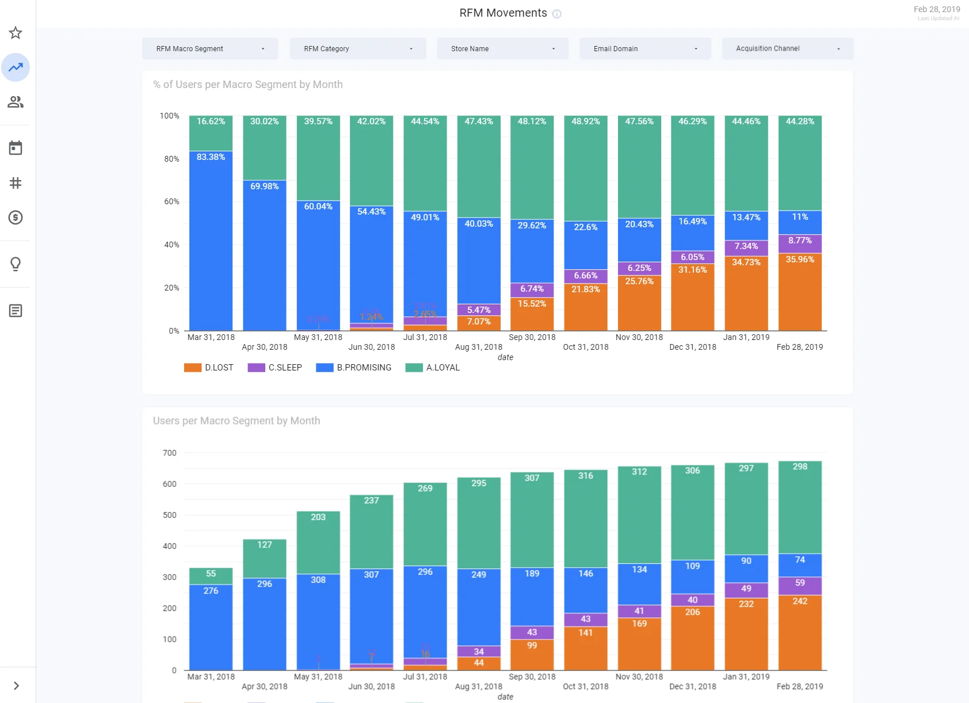969x703 pixels.
Task: Click the 242 lost bar for Feb 2019
Action: 800,633
